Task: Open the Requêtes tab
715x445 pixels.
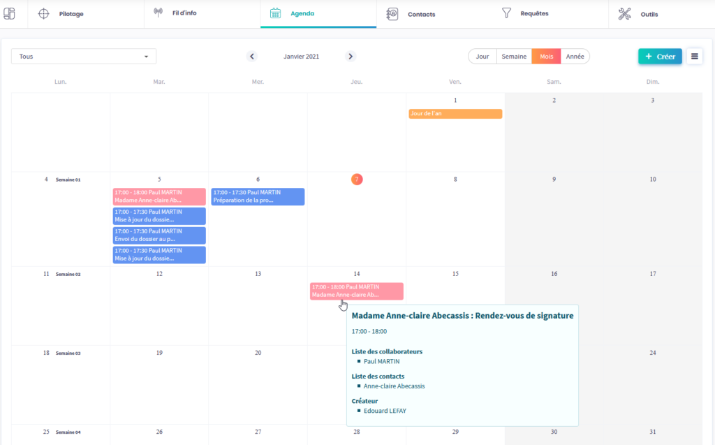Action: pos(533,13)
